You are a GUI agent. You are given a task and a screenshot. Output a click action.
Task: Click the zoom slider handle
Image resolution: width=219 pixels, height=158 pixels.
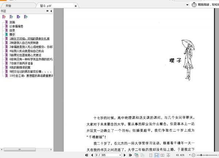point(201,155)
